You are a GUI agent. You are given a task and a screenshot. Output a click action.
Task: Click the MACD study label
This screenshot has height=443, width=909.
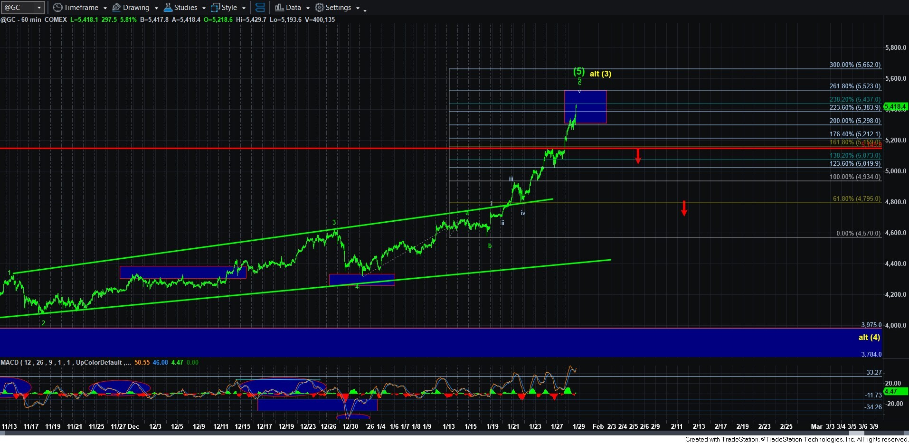click(9, 362)
